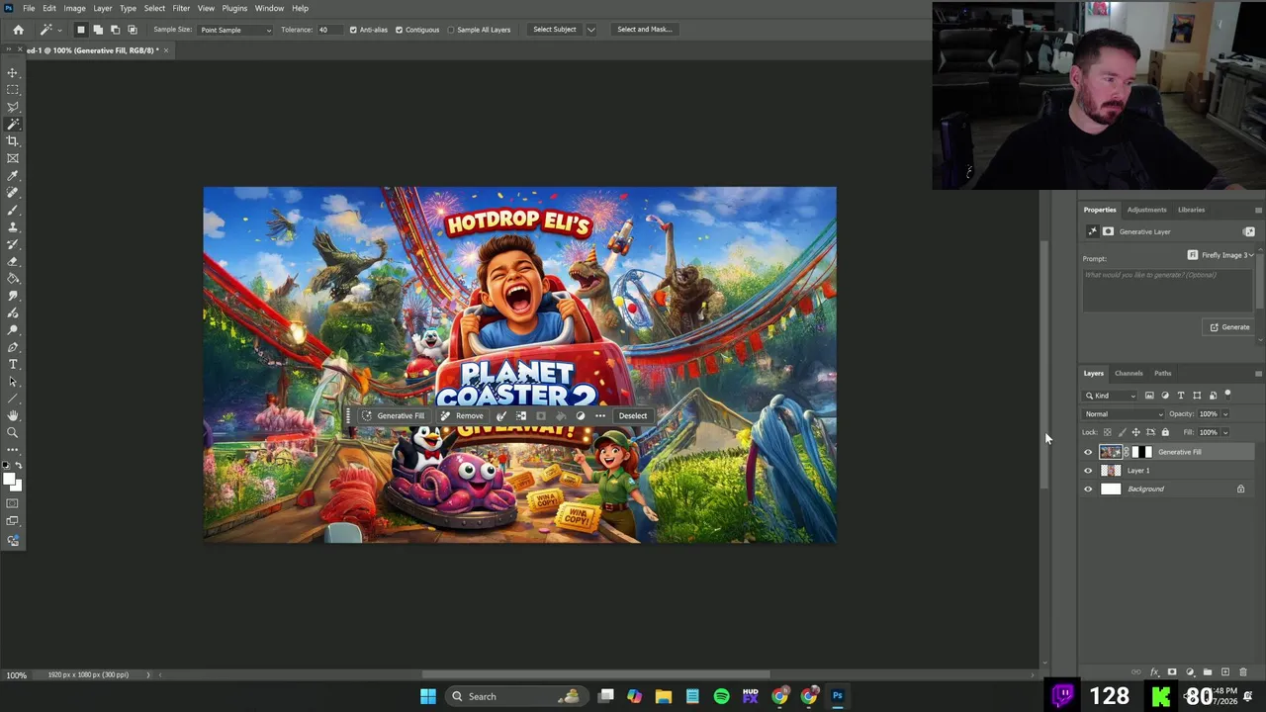
Task: Open contextual taskbar more options (three dots)
Action: [599, 415]
